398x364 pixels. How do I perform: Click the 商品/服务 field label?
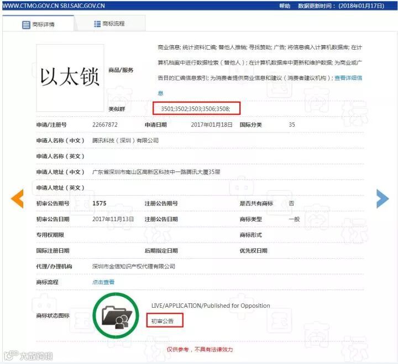click(x=121, y=70)
